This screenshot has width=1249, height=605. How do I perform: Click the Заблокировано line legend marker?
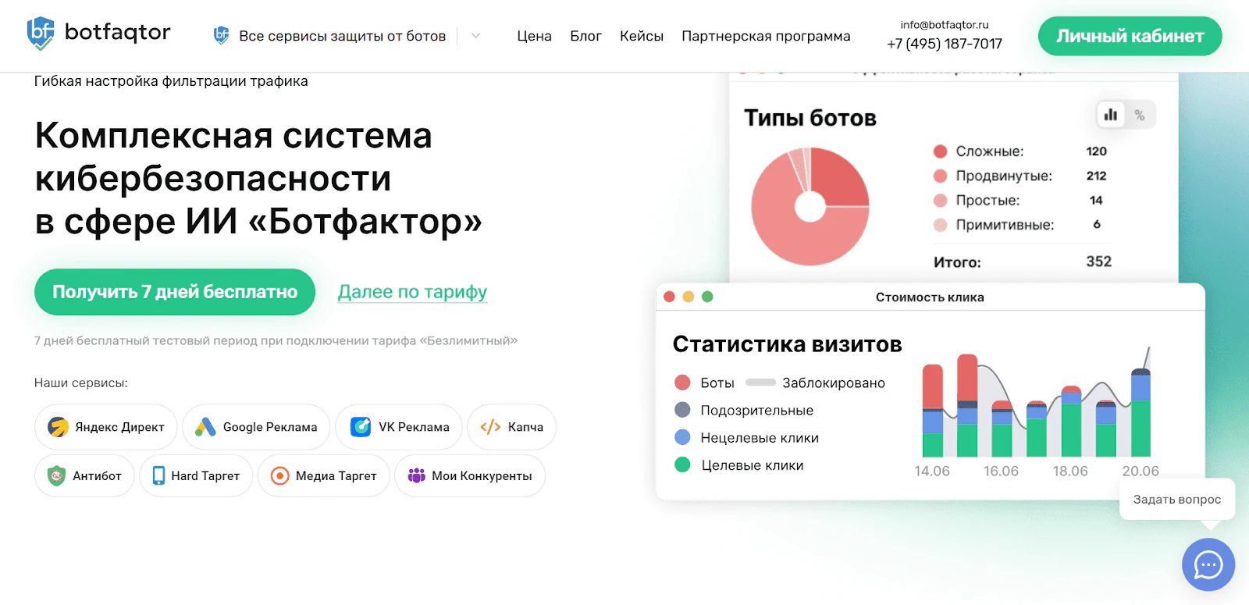point(760,383)
